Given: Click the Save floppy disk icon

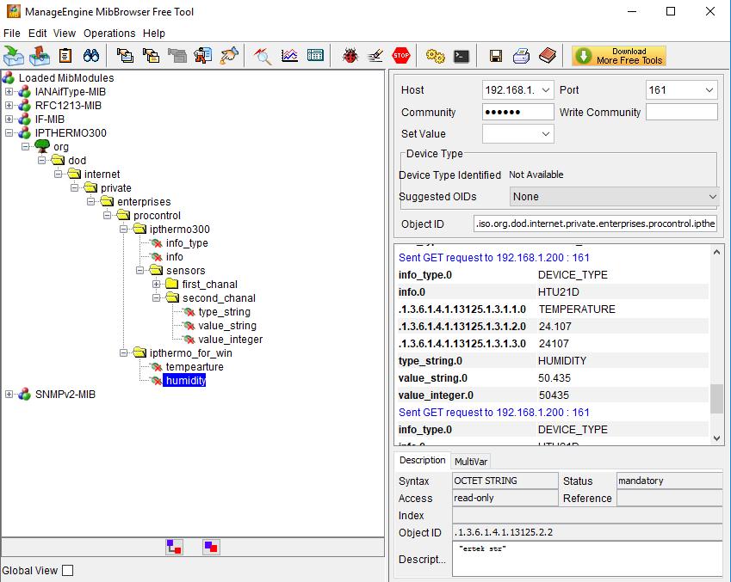Looking at the screenshot, I should tap(496, 56).
